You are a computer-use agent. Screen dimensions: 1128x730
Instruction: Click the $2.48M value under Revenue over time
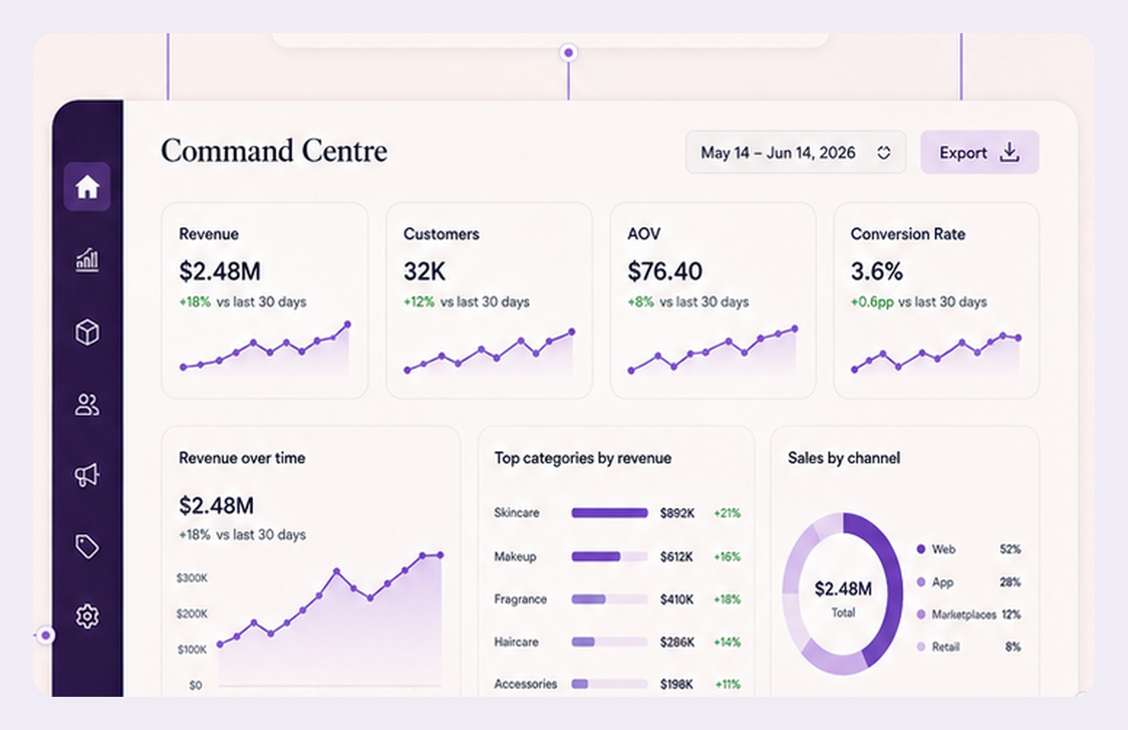tap(216, 506)
